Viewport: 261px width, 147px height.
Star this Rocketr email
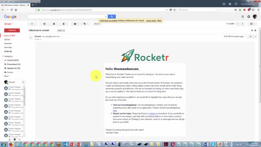(246, 36)
